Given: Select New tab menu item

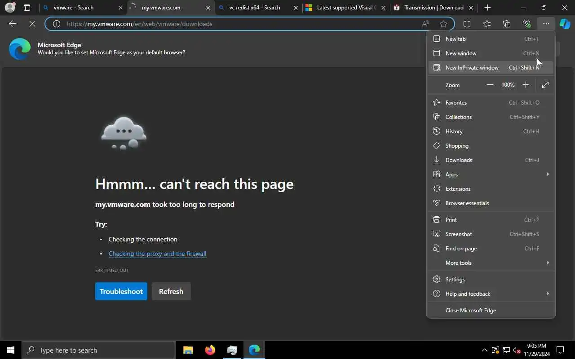Looking at the screenshot, I should 491,39.
